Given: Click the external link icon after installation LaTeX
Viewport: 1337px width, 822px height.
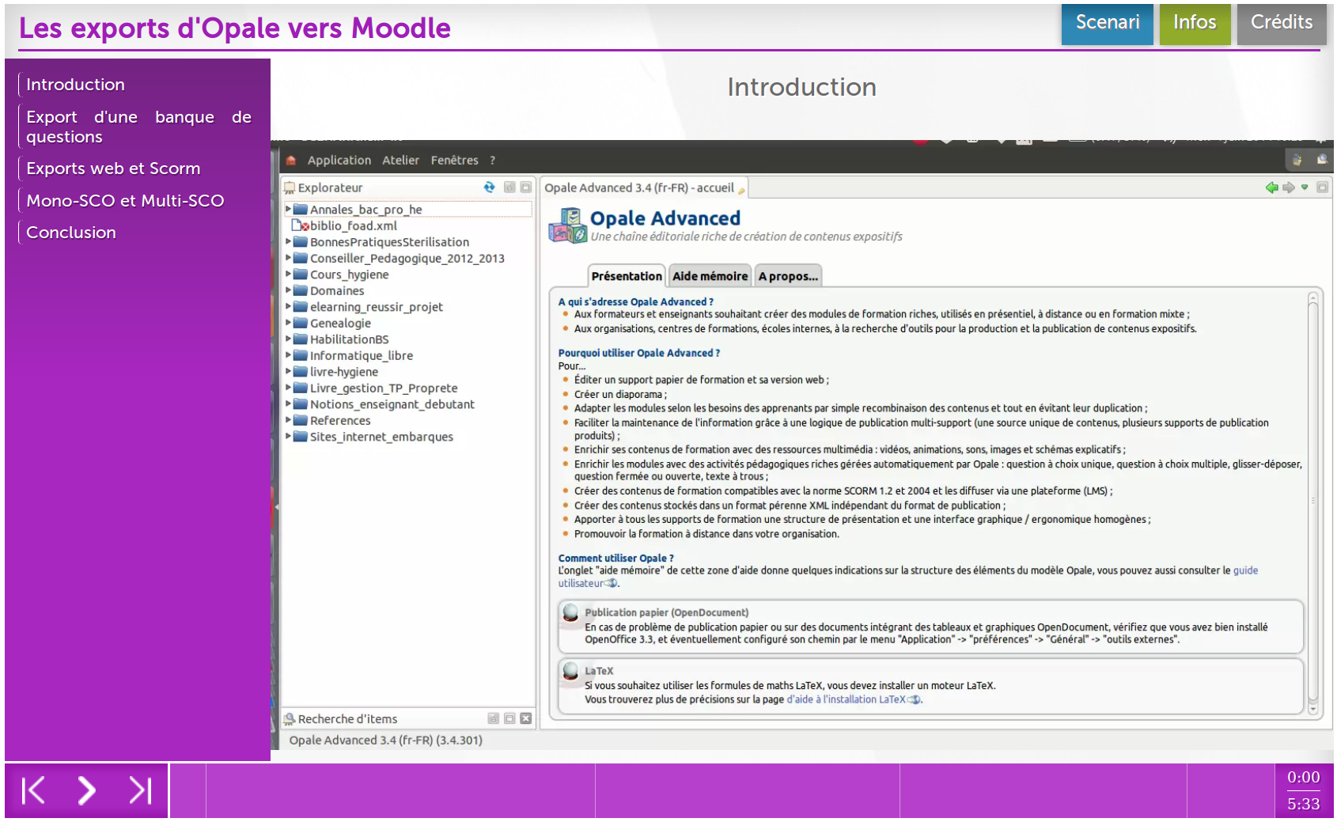Looking at the screenshot, I should [914, 700].
